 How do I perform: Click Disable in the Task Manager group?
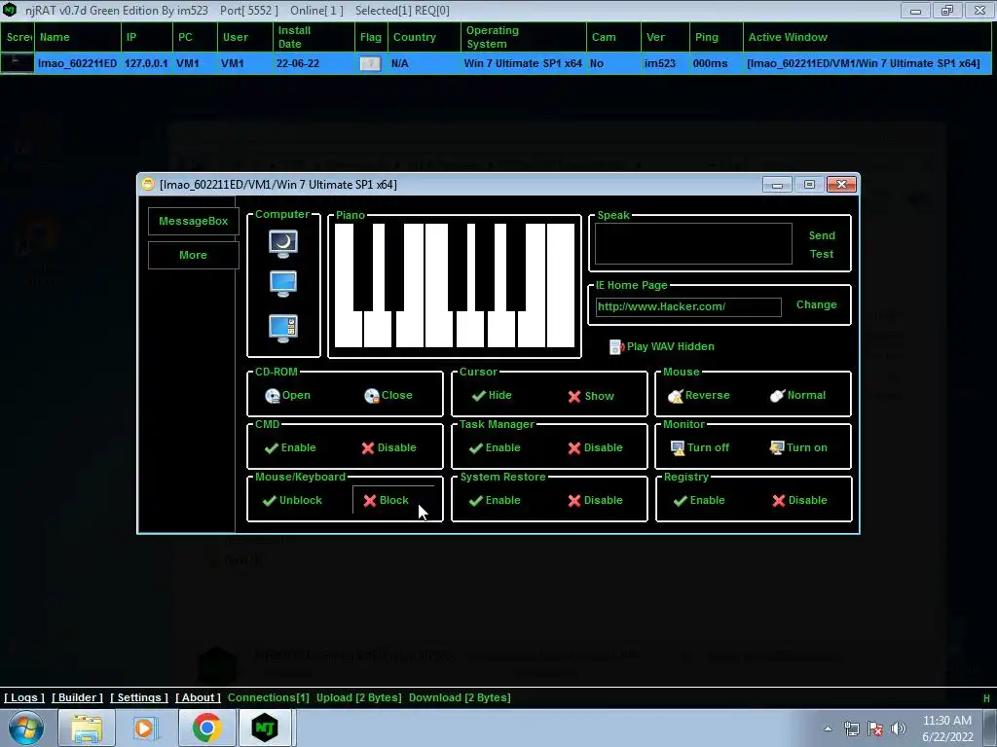pyautogui.click(x=595, y=447)
